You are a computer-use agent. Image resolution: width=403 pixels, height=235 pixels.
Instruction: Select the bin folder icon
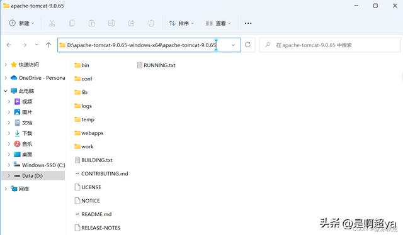click(x=77, y=65)
